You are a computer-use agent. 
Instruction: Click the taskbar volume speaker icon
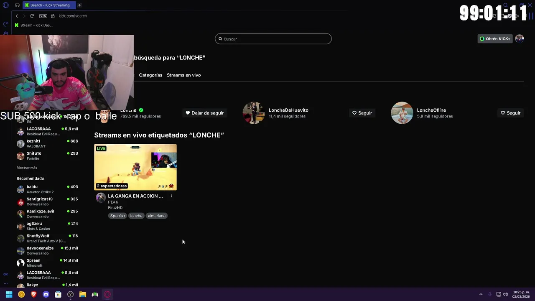505,294
